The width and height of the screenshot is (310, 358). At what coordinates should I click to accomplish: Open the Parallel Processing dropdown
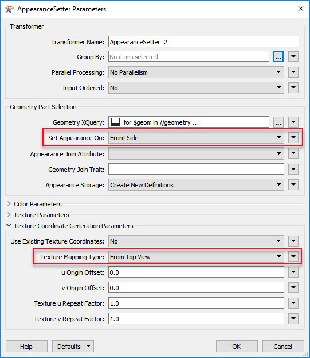click(x=196, y=72)
